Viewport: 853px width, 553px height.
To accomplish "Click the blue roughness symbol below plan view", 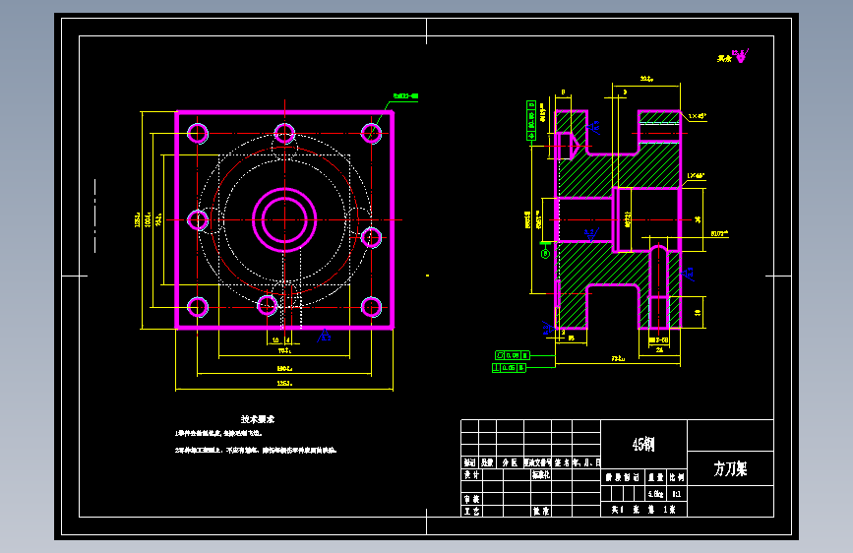I will [x=324, y=336].
